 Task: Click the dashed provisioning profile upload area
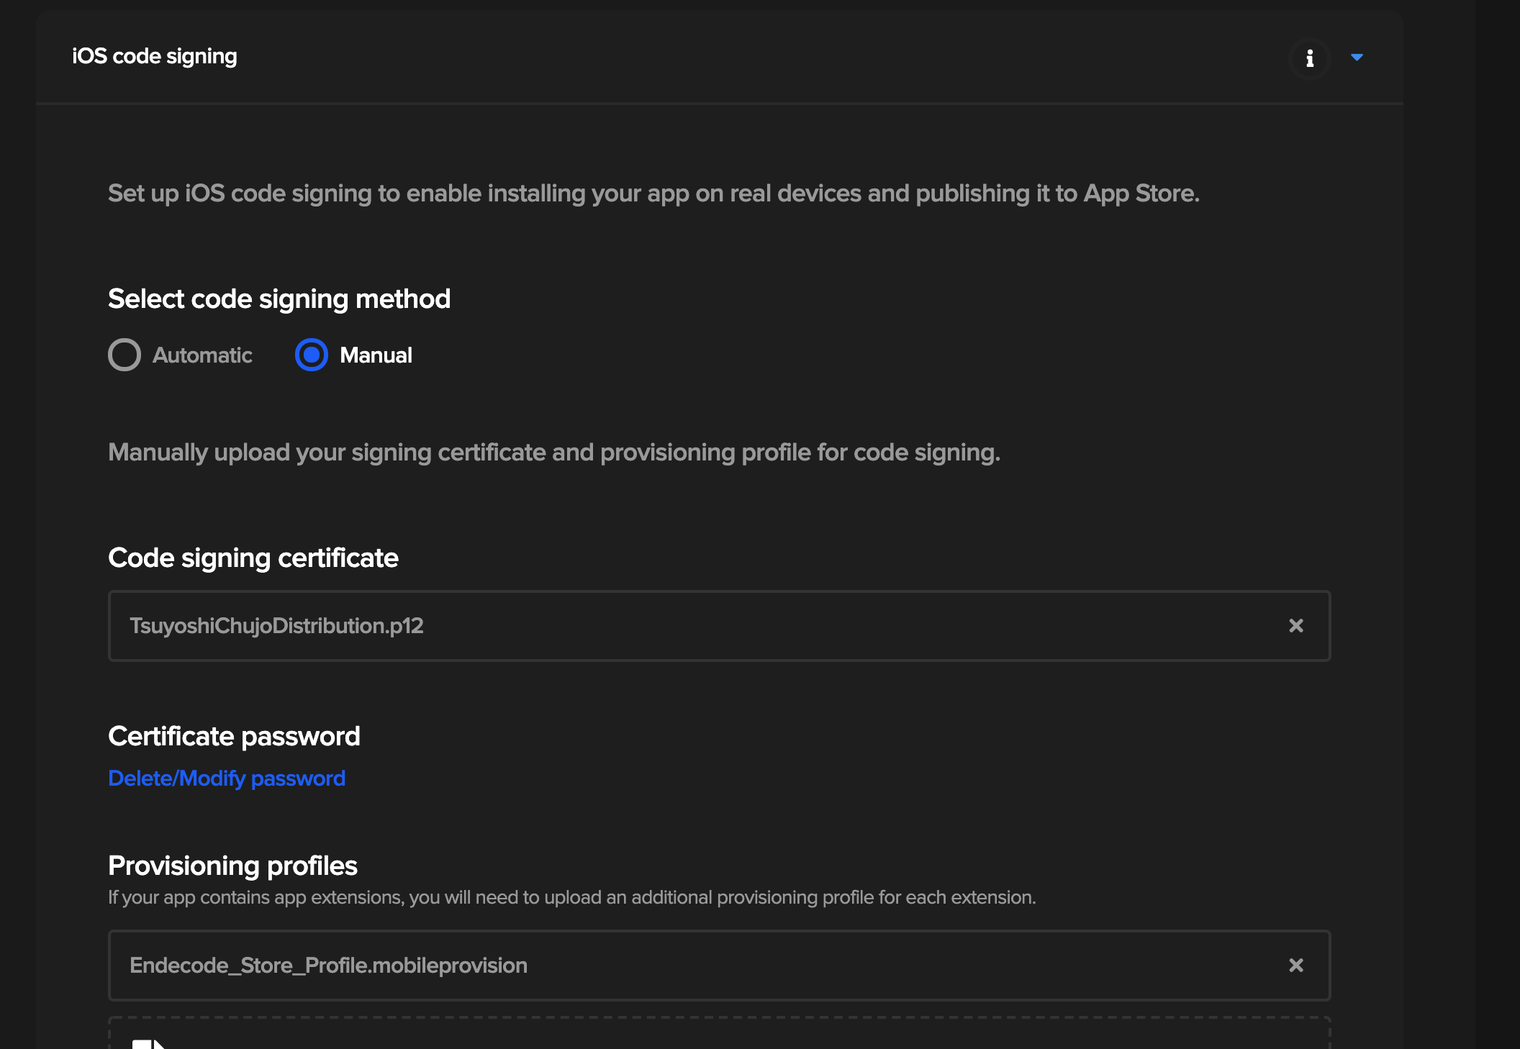(x=720, y=1035)
